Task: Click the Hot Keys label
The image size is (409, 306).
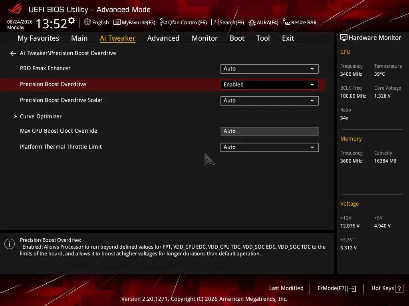Action: (382, 288)
